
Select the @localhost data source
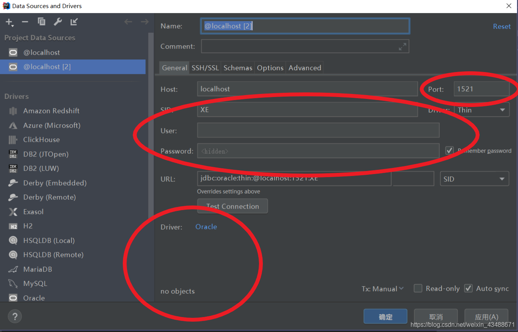(73, 53)
